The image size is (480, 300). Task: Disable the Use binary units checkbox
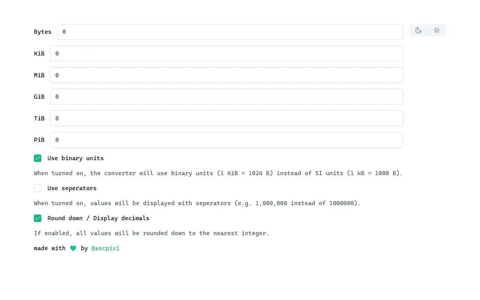(x=37, y=158)
